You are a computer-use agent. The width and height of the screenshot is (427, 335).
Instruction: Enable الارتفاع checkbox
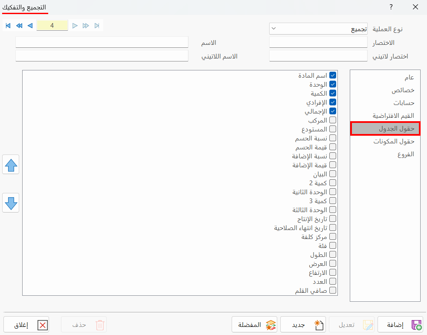[x=332, y=272]
